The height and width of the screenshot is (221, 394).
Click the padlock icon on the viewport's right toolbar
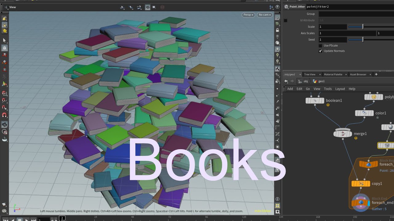coord(278,30)
